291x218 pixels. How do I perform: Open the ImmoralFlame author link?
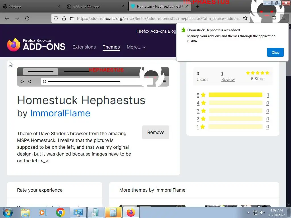click(x=60, y=113)
